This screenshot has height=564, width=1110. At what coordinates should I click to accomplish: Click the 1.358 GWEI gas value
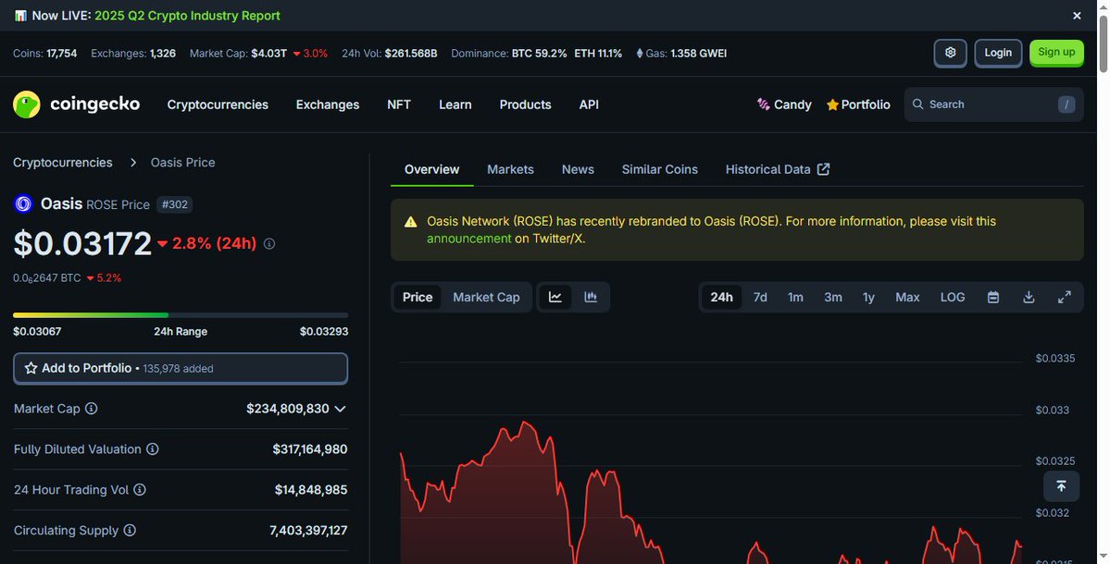[x=699, y=53]
